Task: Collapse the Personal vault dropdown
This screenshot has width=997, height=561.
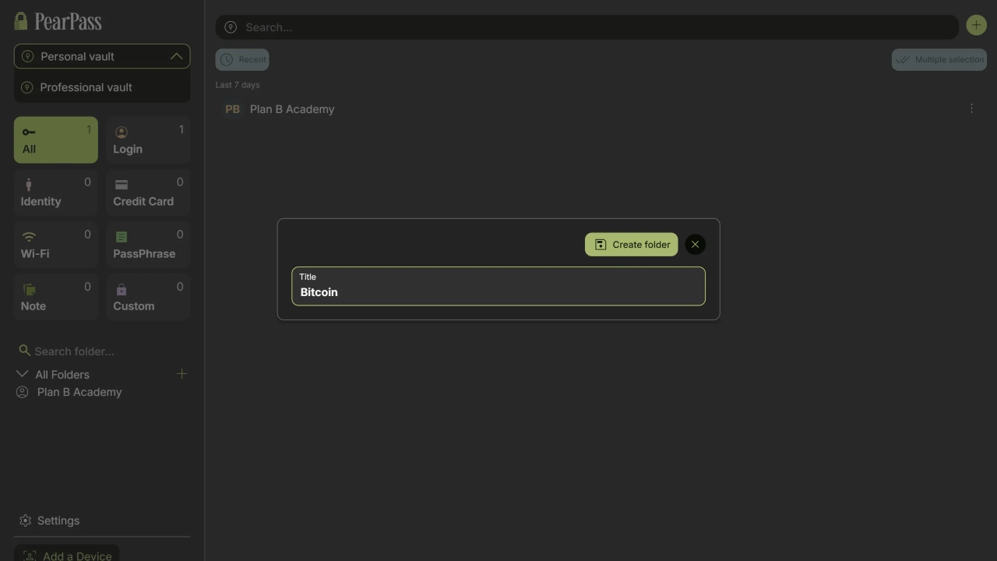Action: pyautogui.click(x=176, y=56)
